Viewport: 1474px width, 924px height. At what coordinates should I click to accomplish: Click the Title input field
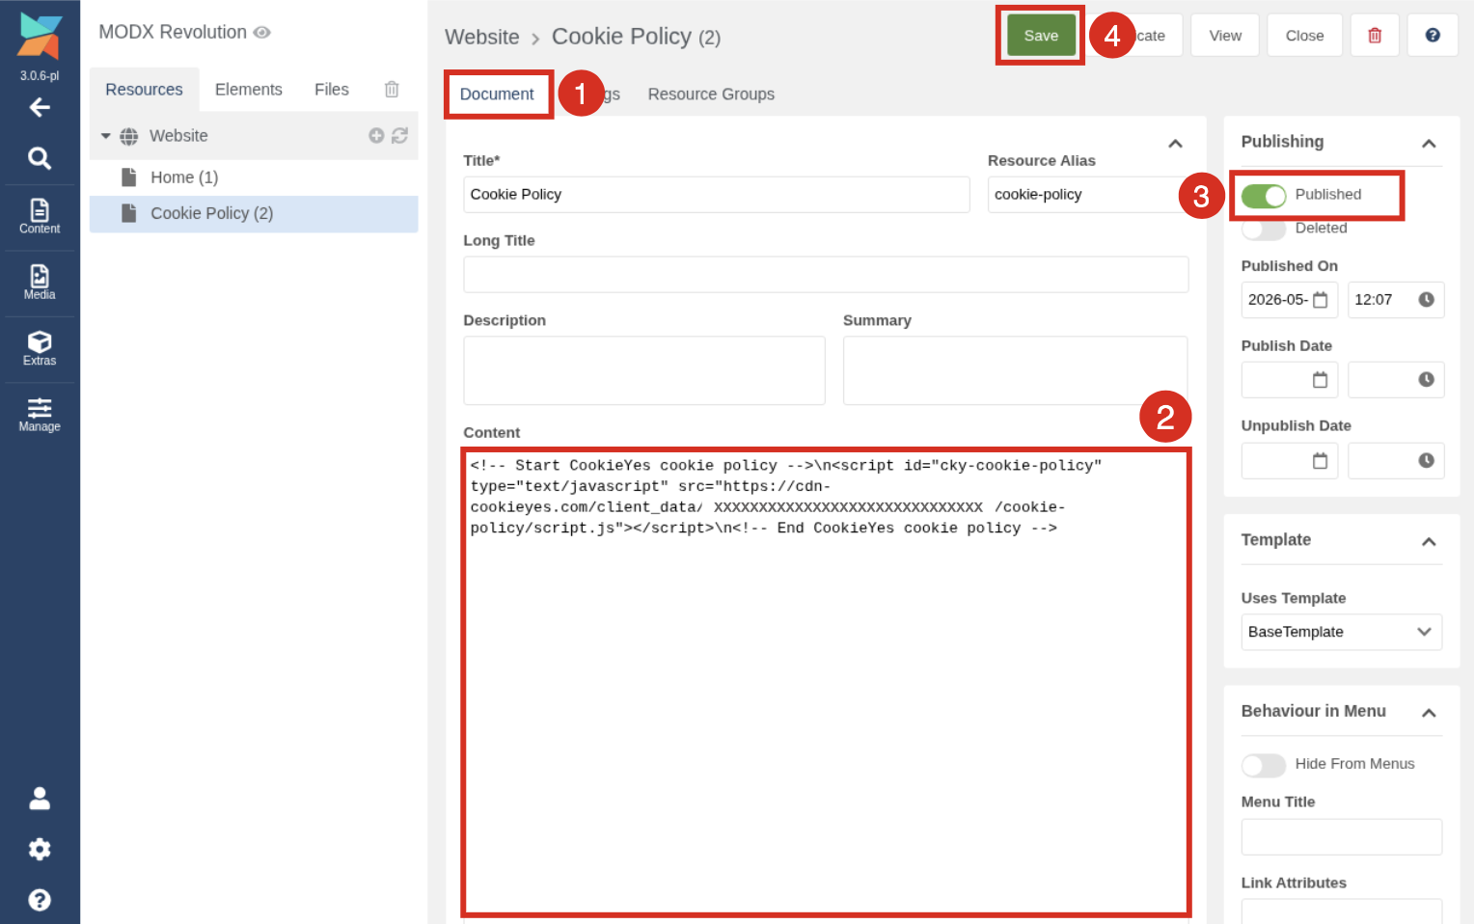click(717, 195)
